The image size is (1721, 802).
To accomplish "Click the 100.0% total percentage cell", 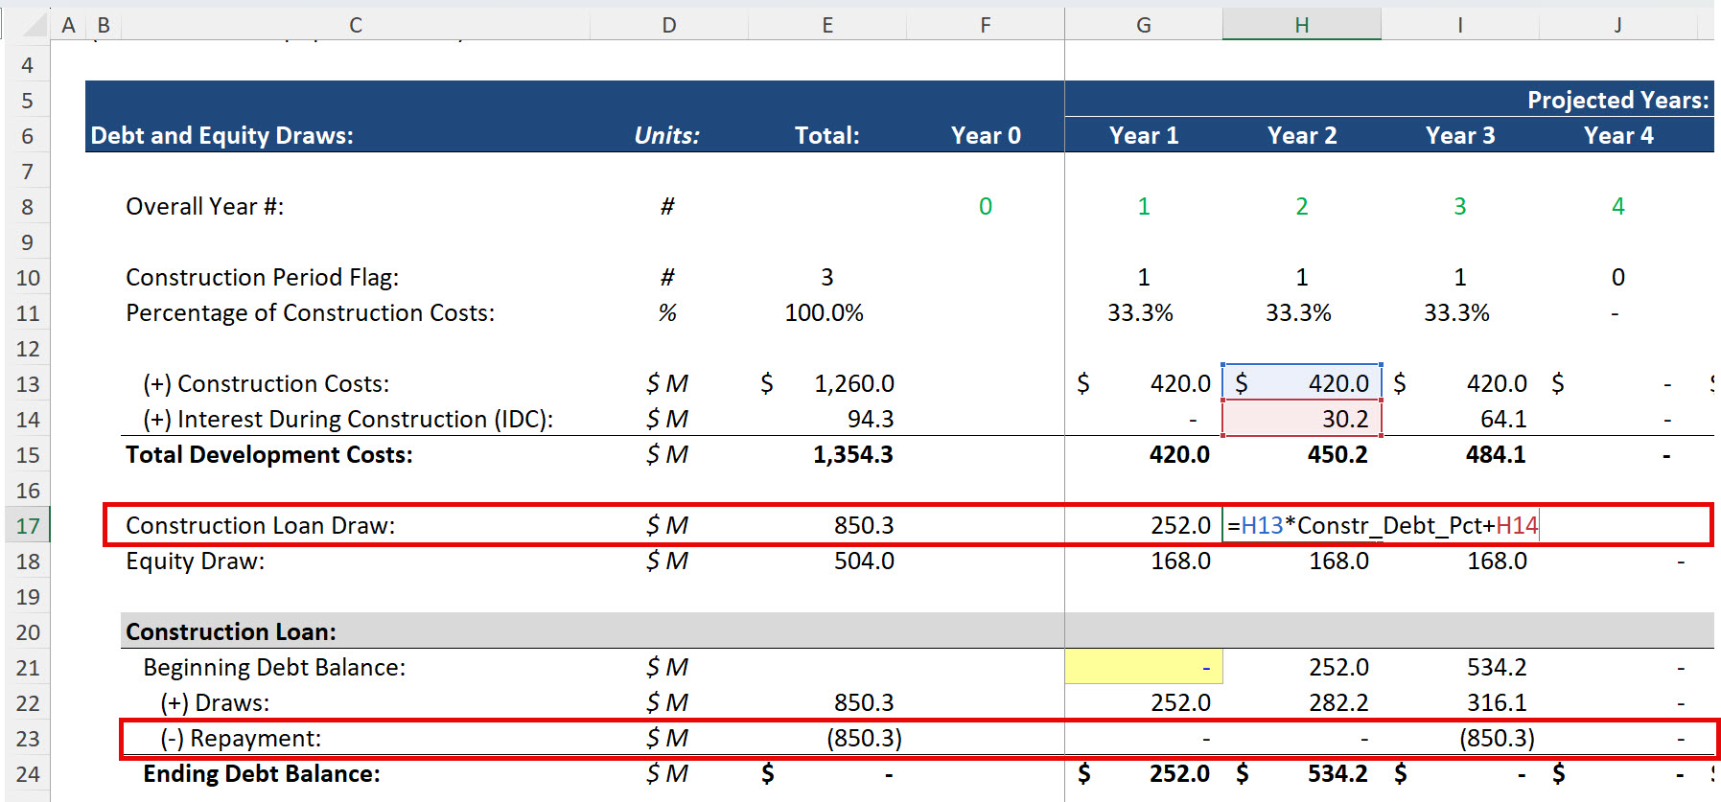I will click(x=824, y=312).
